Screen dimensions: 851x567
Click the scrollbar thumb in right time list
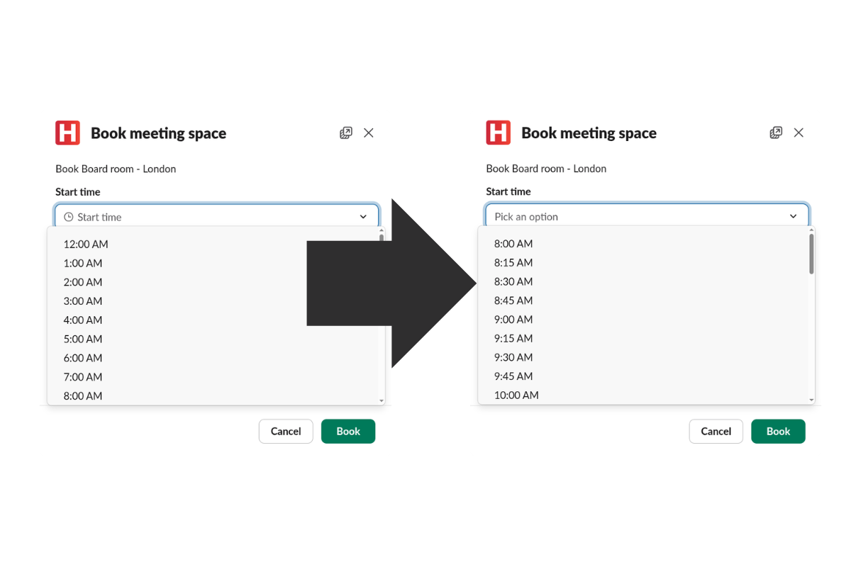(812, 254)
